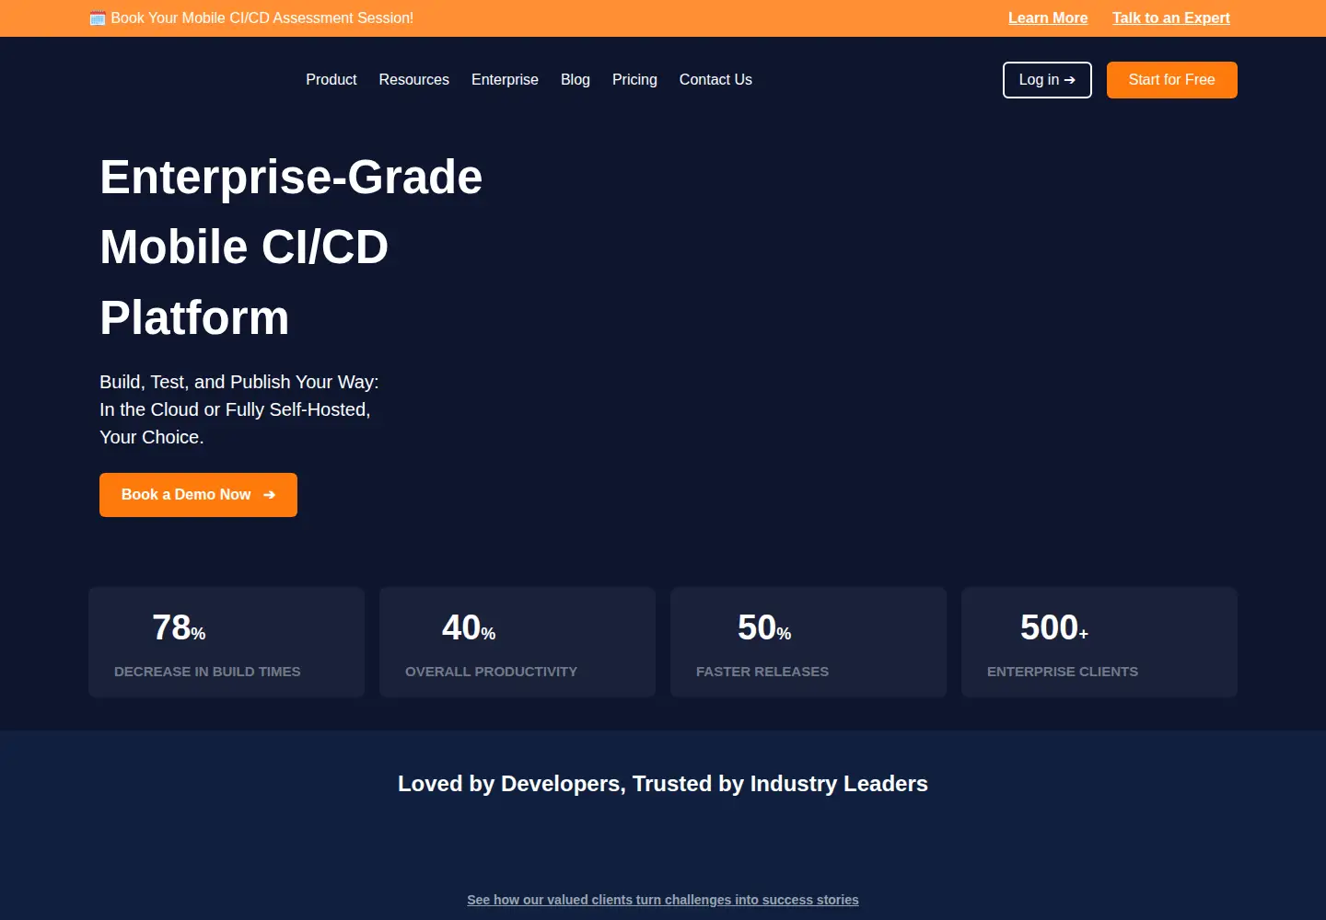Open the client success stories link
The width and height of the screenshot is (1326, 920).
click(x=663, y=900)
